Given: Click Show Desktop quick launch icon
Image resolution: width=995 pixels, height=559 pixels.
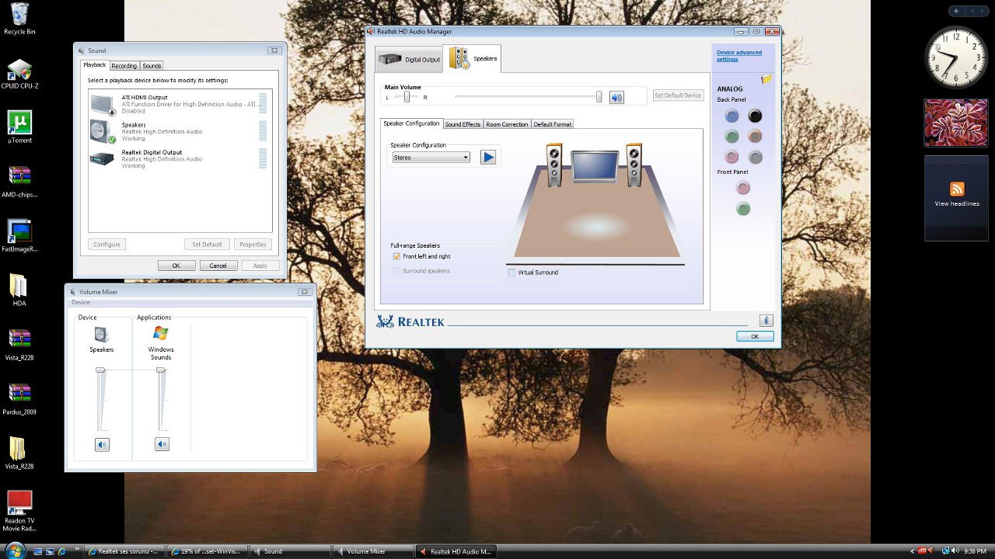Looking at the screenshot, I should click(x=37, y=551).
